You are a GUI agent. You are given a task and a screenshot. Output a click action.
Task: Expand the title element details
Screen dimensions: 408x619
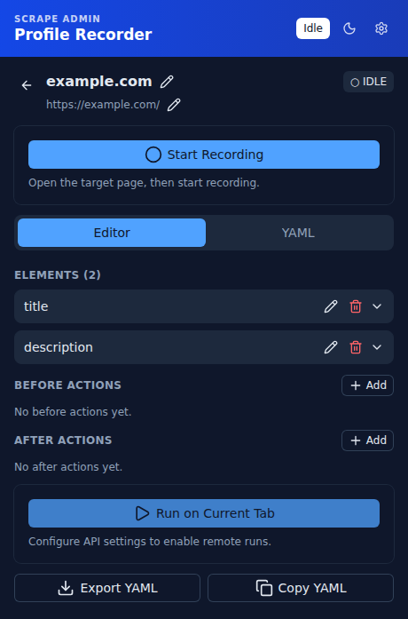[377, 306]
